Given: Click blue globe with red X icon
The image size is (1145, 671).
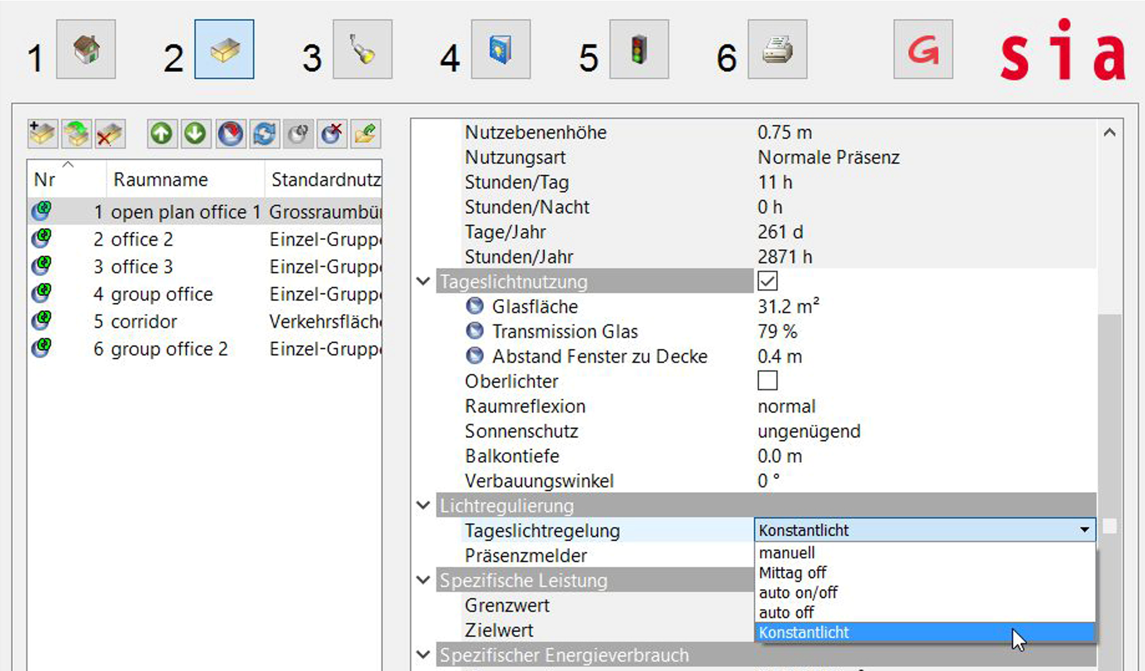Looking at the screenshot, I should (x=331, y=133).
